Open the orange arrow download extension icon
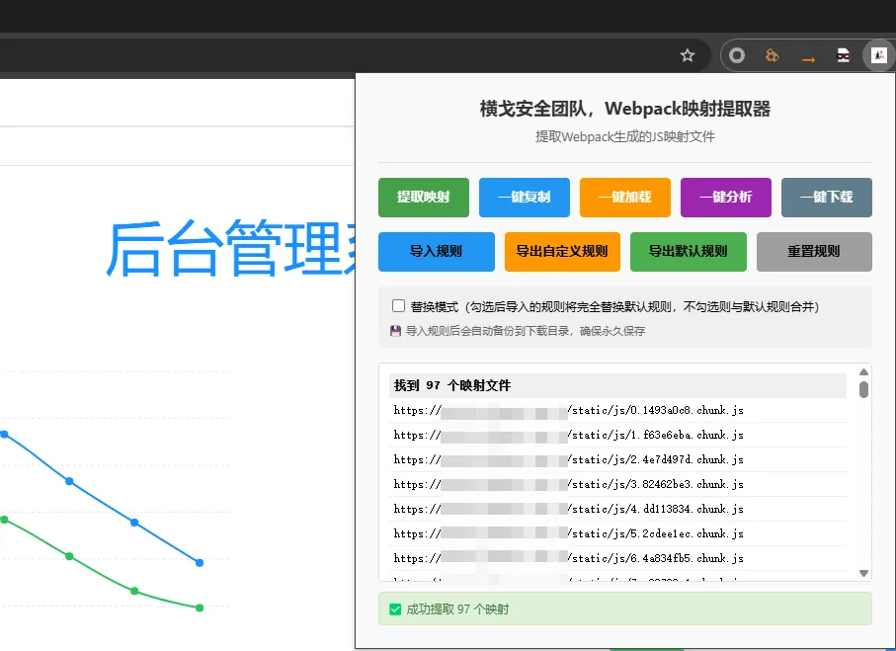 [x=807, y=56]
